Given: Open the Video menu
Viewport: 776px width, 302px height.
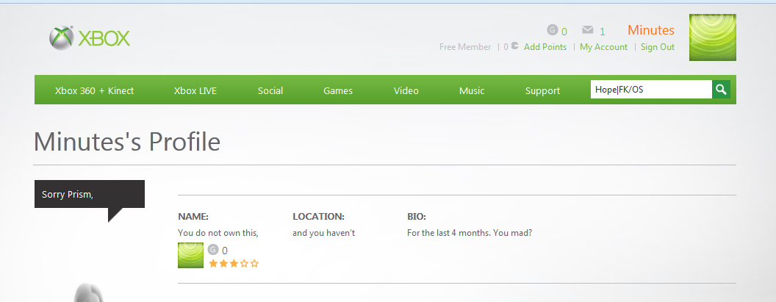Looking at the screenshot, I should click(406, 90).
